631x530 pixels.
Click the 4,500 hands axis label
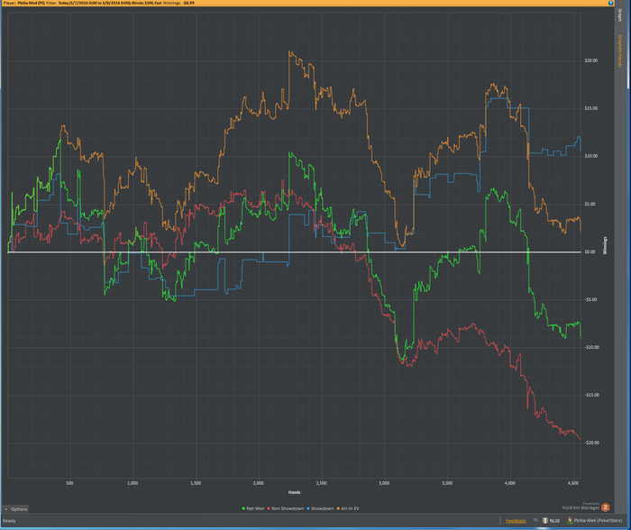point(572,483)
